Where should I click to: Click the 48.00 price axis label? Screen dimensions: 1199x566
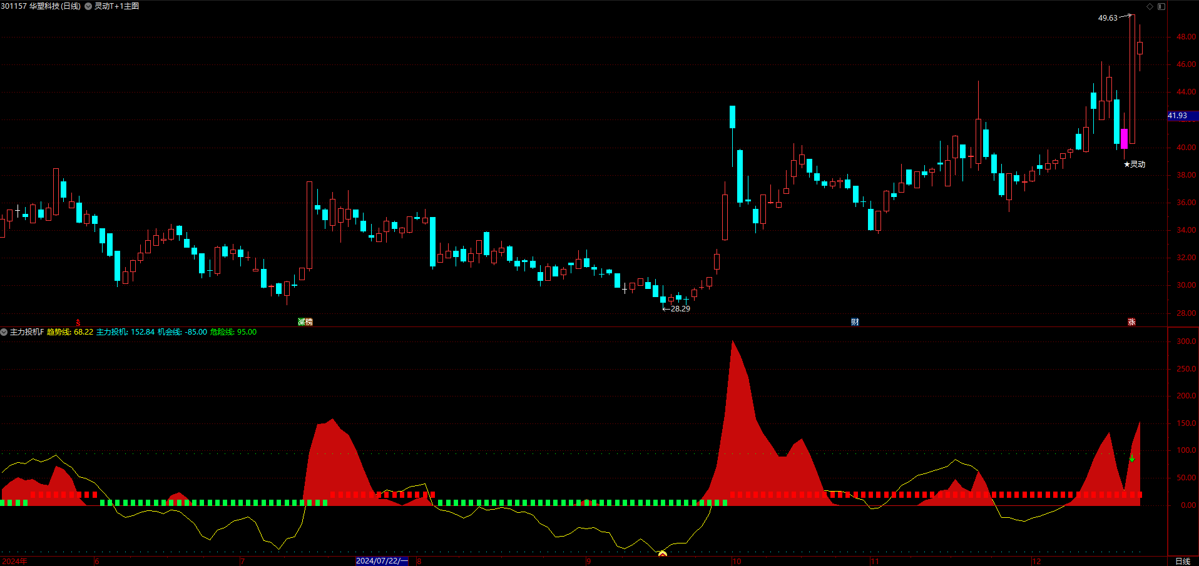pyautogui.click(x=1186, y=37)
